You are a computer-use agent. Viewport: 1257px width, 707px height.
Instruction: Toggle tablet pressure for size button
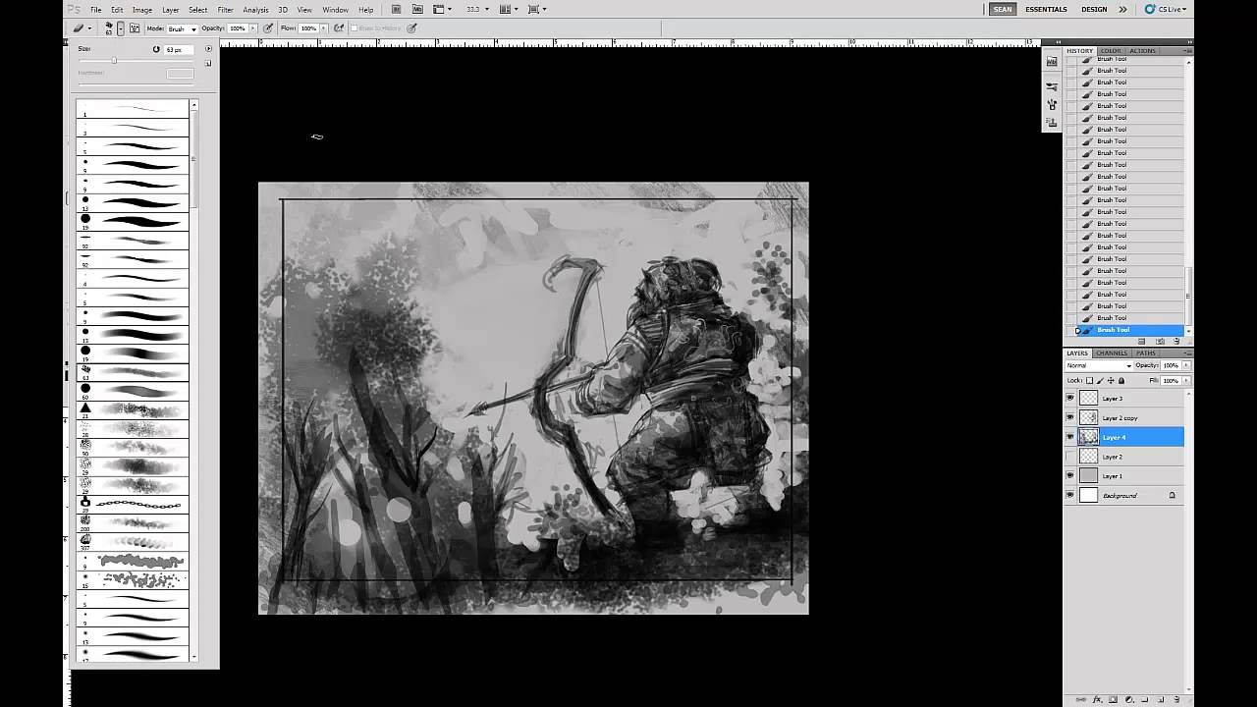tap(411, 28)
